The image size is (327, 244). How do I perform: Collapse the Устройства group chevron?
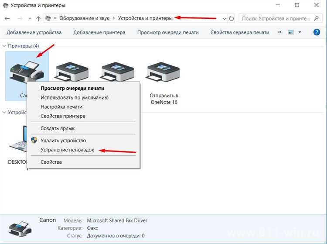pos(4,113)
